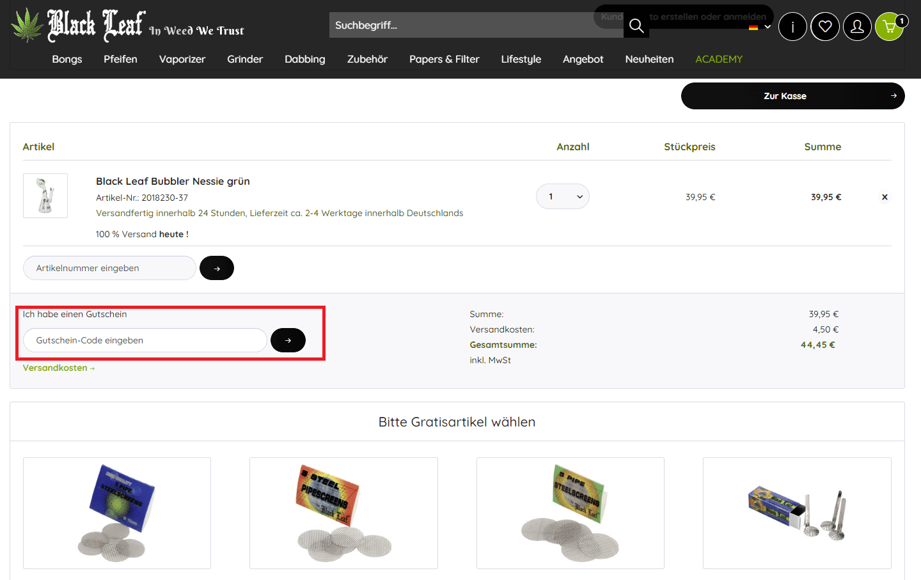Submit the Artikelnummer arrow button

pos(217,268)
